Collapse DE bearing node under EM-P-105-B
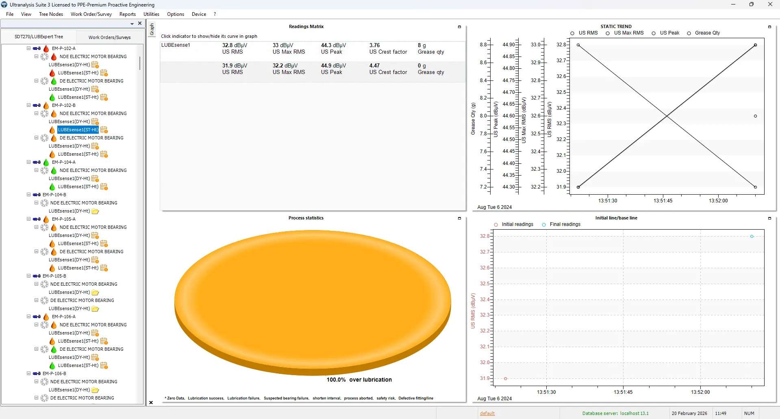 (x=37, y=300)
